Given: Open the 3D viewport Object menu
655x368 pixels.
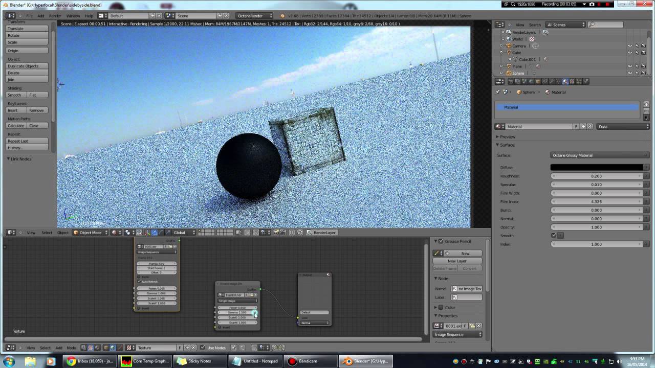Looking at the screenshot, I should pyautogui.click(x=62, y=233).
